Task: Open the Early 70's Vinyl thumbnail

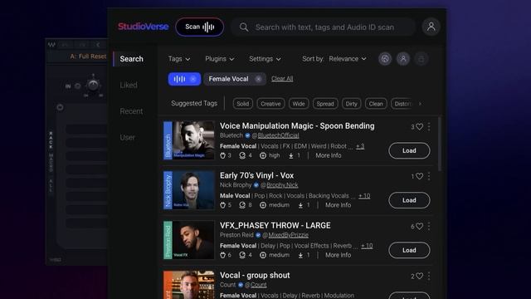Action: point(189,190)
